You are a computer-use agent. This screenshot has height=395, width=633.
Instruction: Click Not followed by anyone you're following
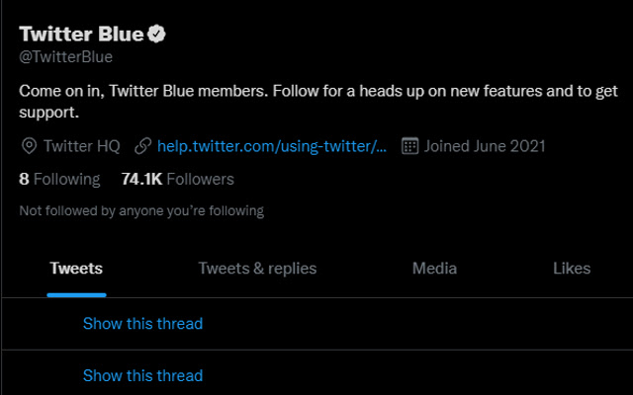click(141, 210)
